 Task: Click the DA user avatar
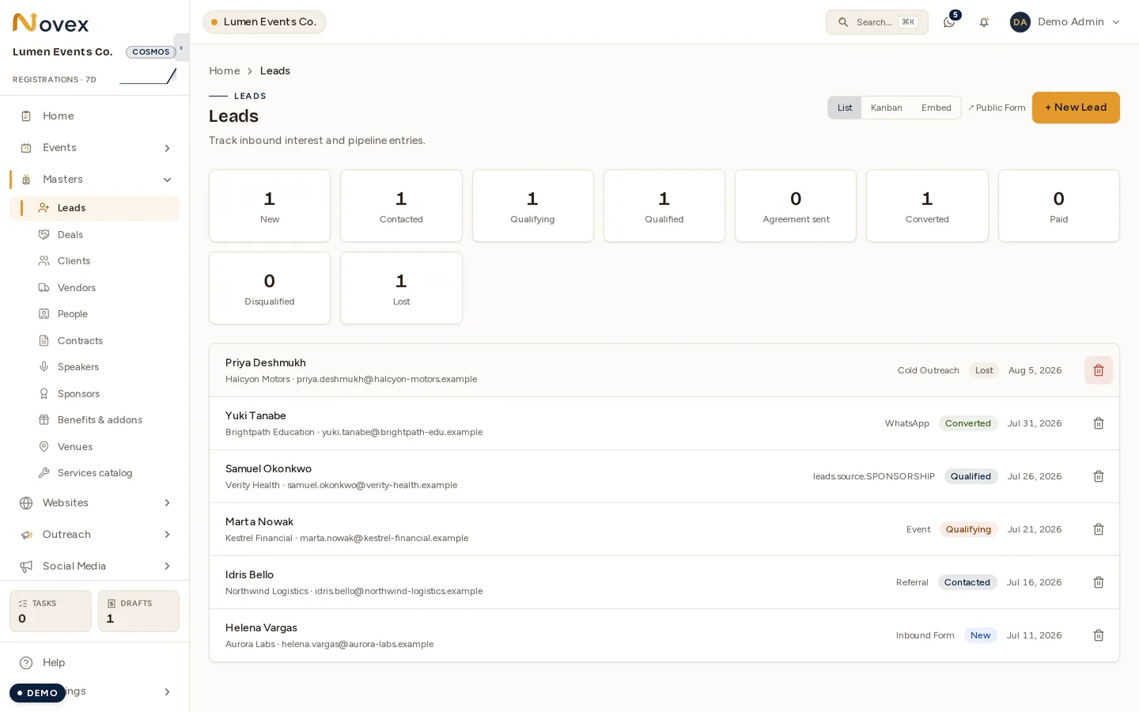[1020, 22]
